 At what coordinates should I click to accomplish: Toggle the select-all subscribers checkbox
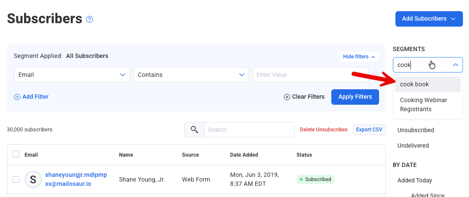(16, 155)
